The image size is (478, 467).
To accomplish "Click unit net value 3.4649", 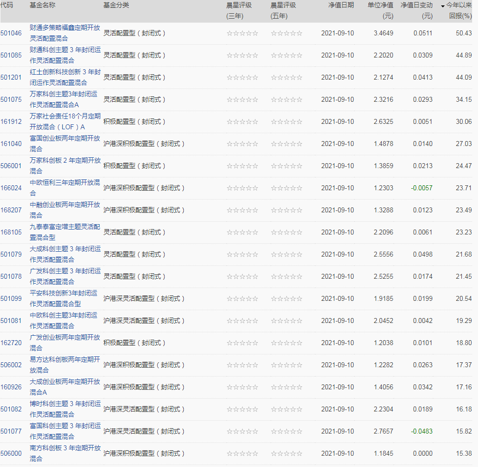I will click(384, 33).
